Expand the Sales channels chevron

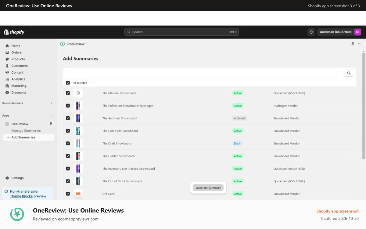51,103
